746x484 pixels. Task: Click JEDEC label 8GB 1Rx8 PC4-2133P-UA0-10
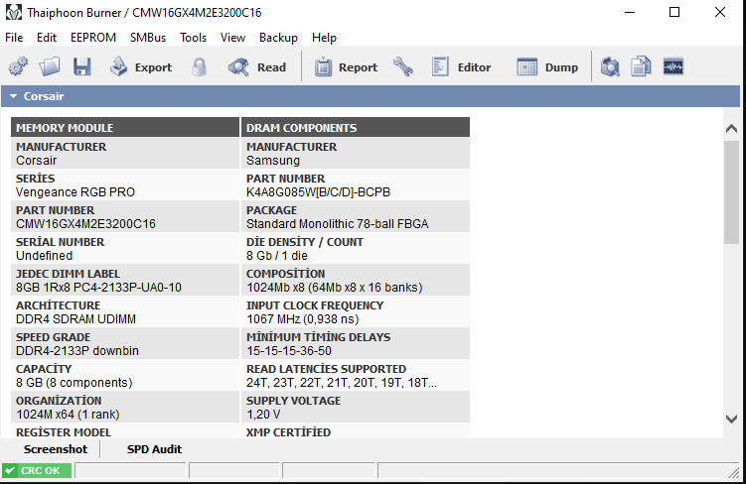(x=98, y=288)
